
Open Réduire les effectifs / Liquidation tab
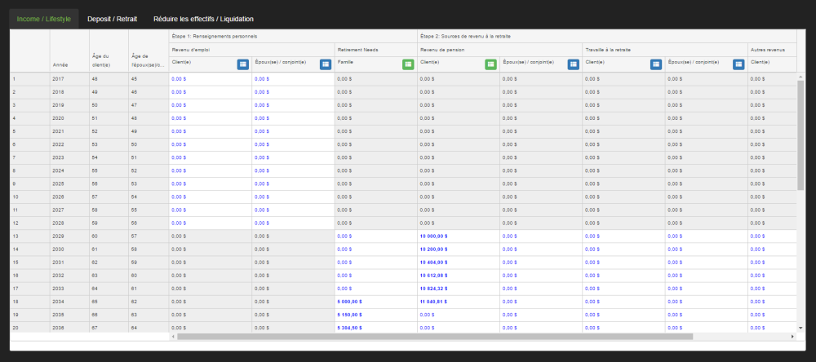coord(203,19)
